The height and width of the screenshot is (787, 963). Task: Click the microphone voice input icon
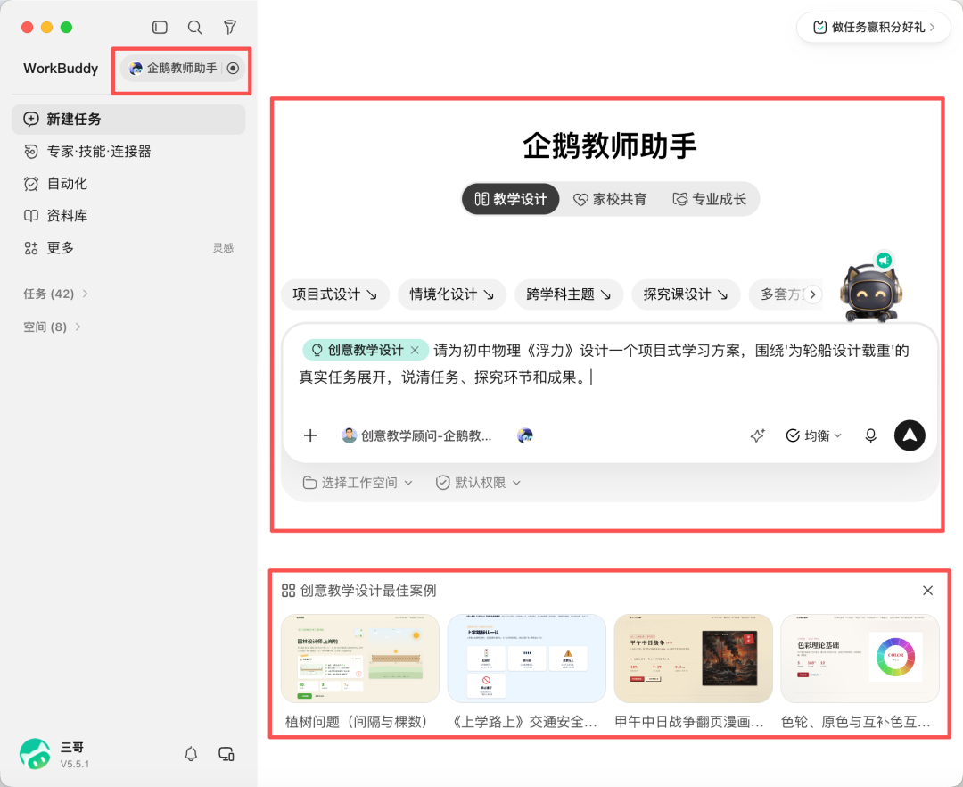tap(870, 435)
